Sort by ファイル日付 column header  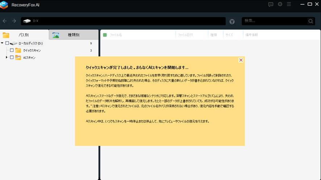[185, 35]
